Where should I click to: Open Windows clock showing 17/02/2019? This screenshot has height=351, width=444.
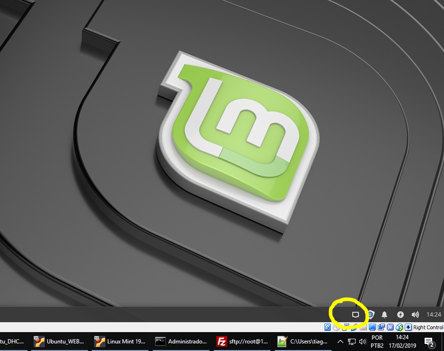[402, 342]
